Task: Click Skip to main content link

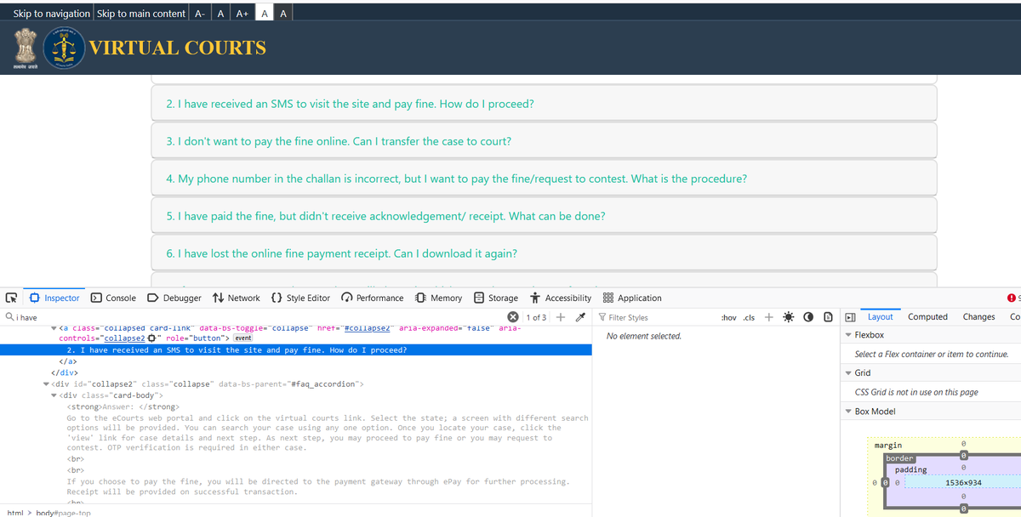Action: (141, 13)
